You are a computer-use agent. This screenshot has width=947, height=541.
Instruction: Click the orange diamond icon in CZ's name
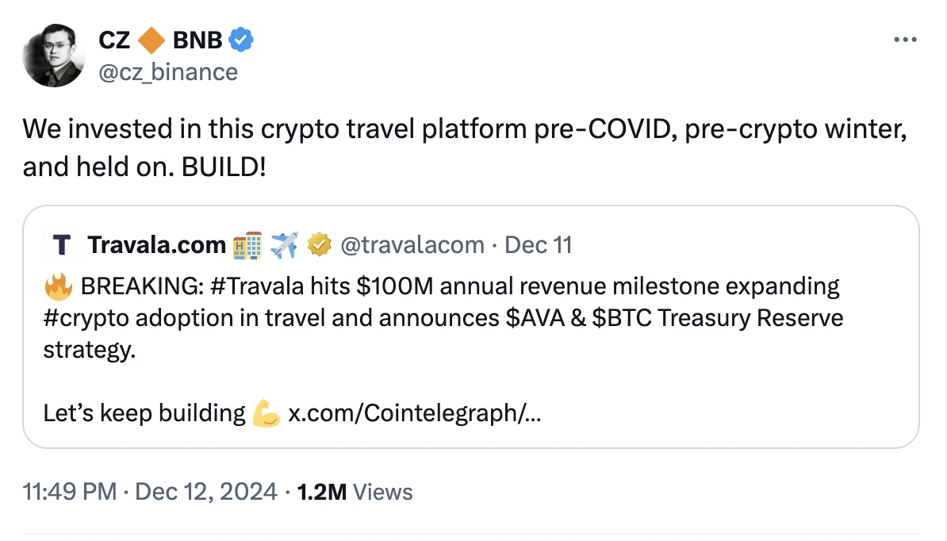pyautogui.click(x=151, y=39)
